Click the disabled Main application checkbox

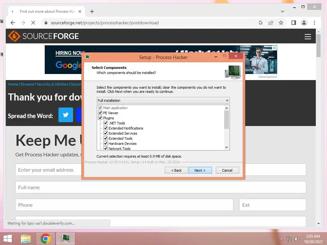pos(100,108)
